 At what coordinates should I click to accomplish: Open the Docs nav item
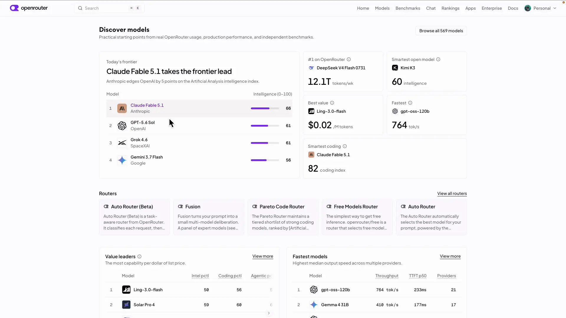513,8
